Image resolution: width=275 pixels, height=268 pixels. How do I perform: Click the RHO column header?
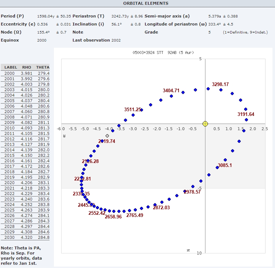click(x=27, y=67)
